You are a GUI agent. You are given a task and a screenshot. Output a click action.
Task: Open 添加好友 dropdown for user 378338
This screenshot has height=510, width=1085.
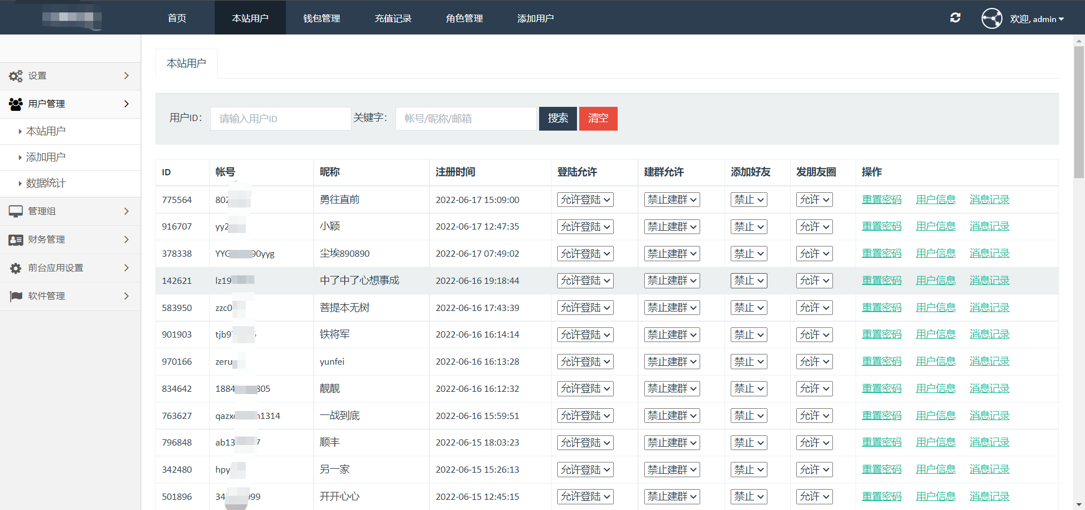pos(749,254)
